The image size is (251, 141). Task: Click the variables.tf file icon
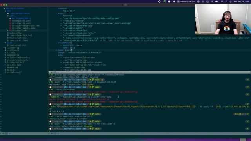pyautogui.click(x=5, y=72)
